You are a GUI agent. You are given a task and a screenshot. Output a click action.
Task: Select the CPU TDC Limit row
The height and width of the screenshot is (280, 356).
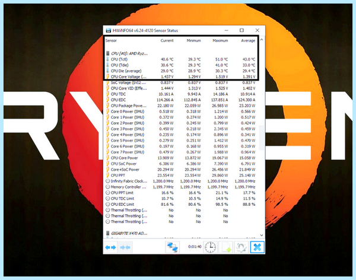[181, 199]
